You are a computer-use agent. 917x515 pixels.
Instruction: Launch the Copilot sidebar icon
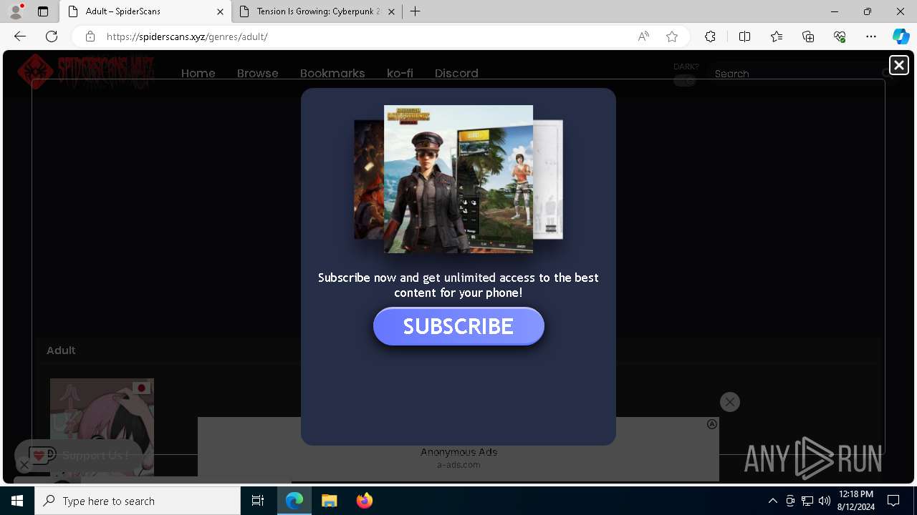[x=901, y=36]
